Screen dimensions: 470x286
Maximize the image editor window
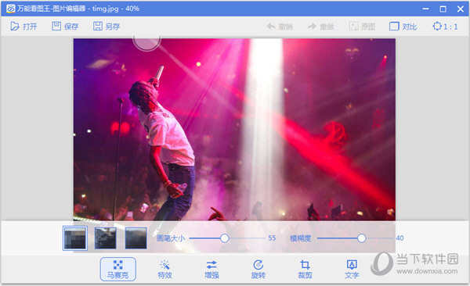(x=443, y=9)
